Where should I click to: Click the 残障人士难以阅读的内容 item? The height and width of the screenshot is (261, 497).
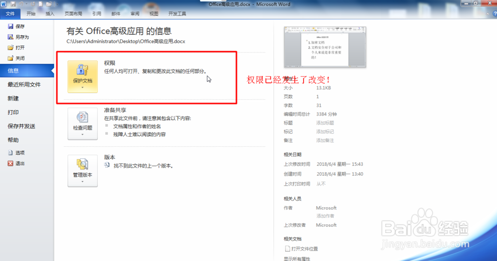click(140, 134)
